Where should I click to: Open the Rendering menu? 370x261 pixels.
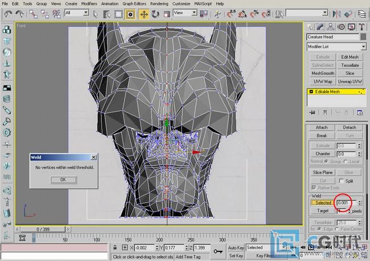pos(159,3)
